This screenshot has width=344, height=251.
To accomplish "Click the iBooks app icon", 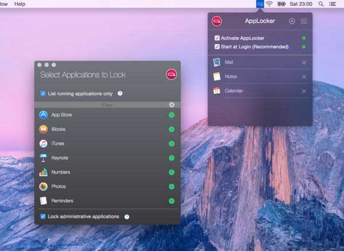I will (x=44, y=129).
